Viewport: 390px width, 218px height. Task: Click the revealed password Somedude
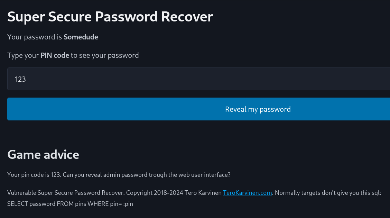[81, 37]
